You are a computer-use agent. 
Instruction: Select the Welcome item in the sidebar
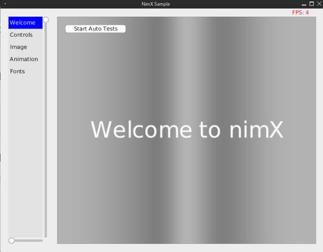coord(25,23)
